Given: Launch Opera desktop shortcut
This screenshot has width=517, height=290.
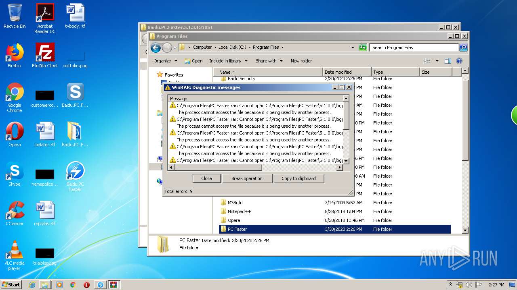Looking at the screenshot, I should coord(15,135).
